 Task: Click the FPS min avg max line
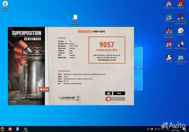107,55
